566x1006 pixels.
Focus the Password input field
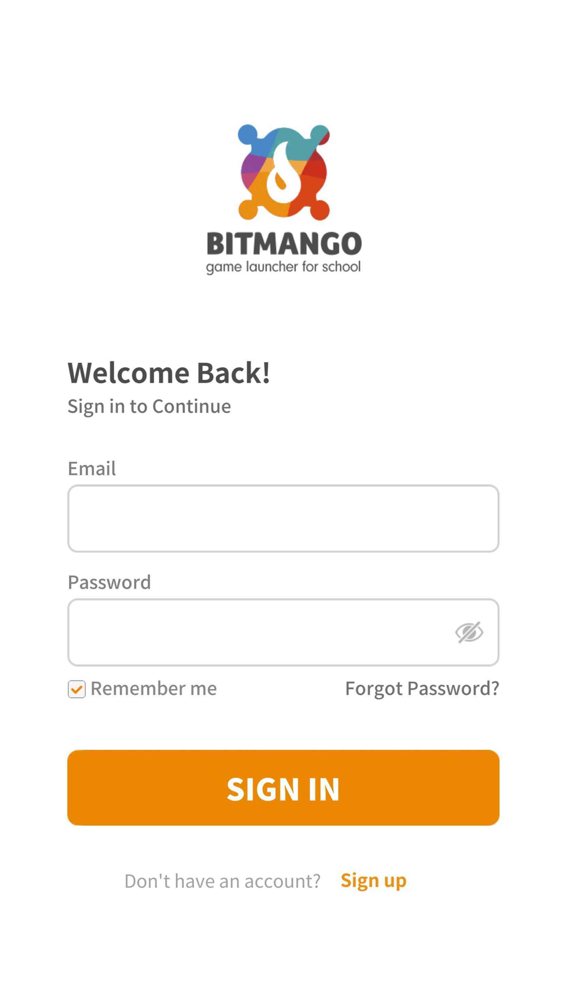283,632
